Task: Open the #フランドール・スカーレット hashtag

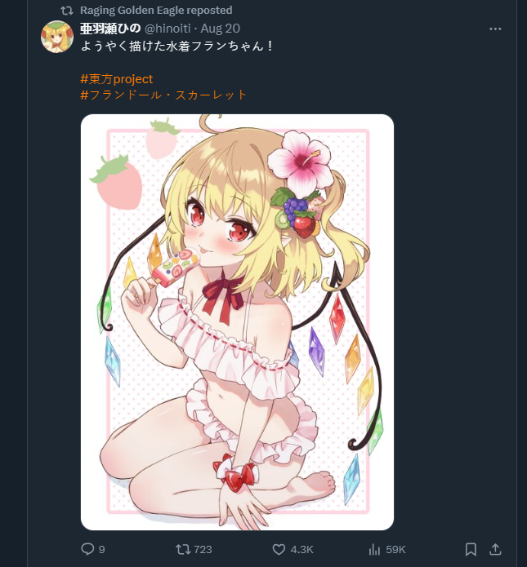Action: [163, 95]
